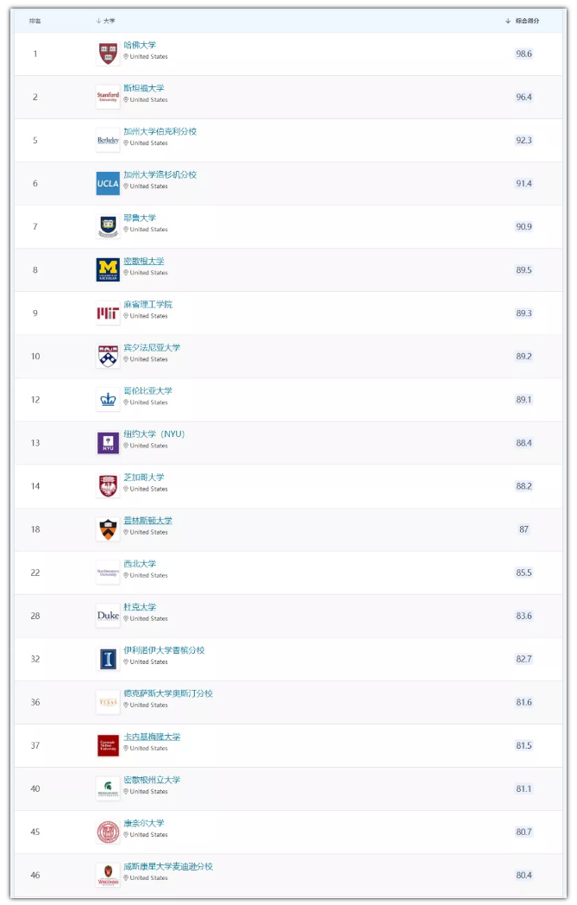
Task: Open the 哈佛大学 university link
Action: pyautogui.click(x=140, y=45)
